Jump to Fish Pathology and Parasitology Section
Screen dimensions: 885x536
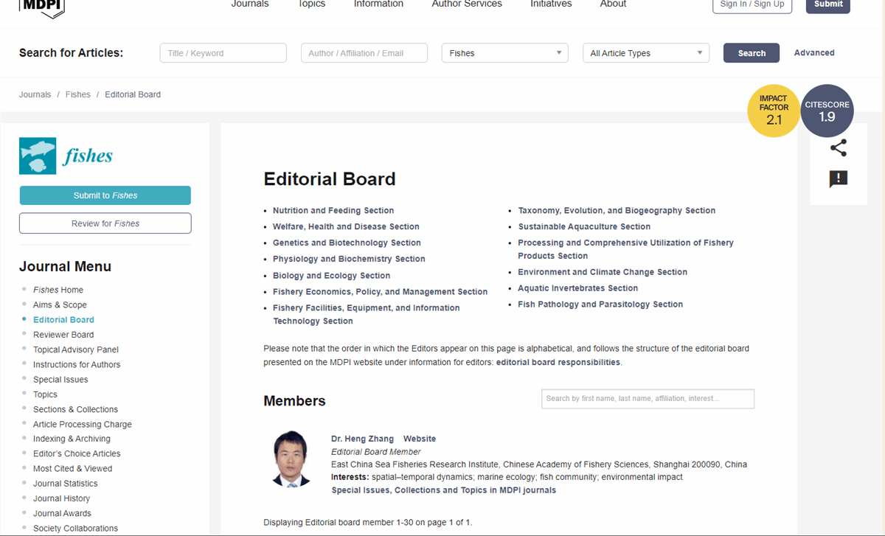pyautogui.click(x=600, y=304)
